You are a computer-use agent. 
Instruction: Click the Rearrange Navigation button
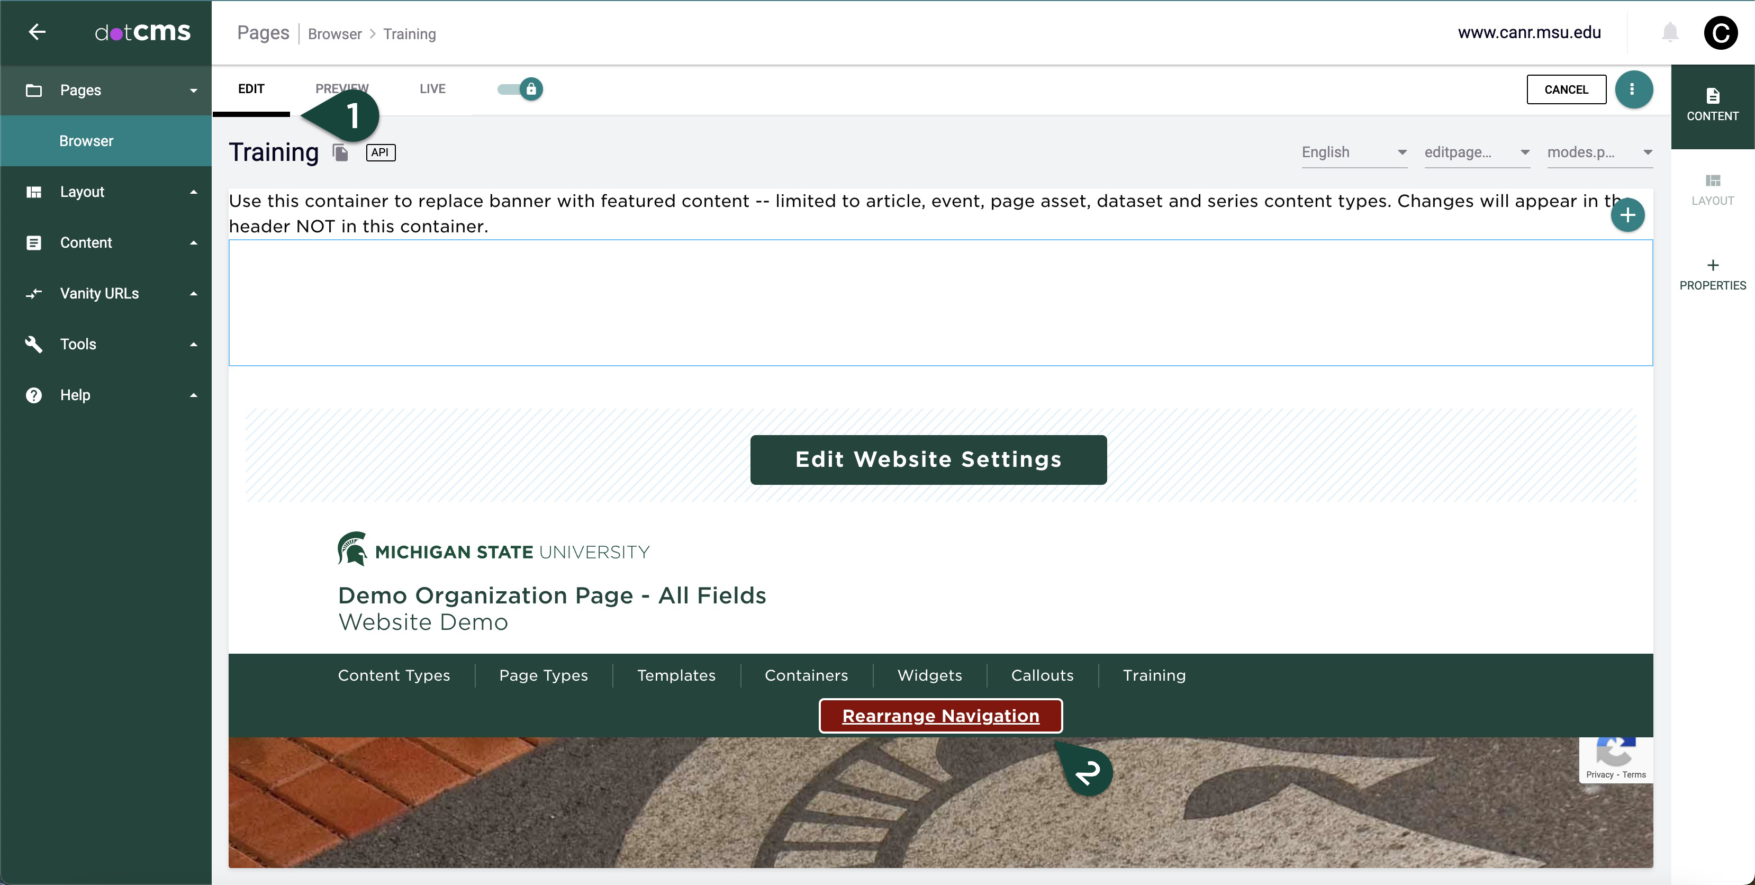(941, 716)
